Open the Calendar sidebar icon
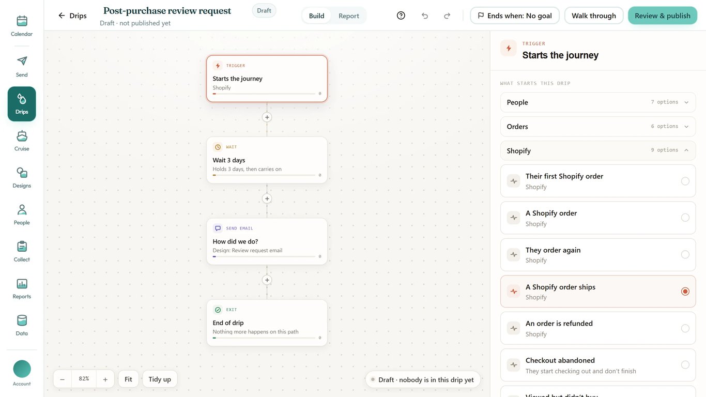 click(22, 26)
